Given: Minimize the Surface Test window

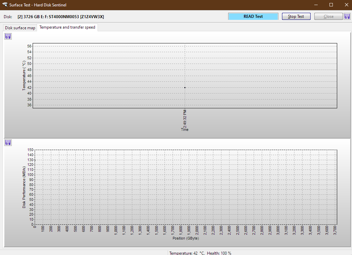Looking at the screenshot, I should (x=316, y=5).
